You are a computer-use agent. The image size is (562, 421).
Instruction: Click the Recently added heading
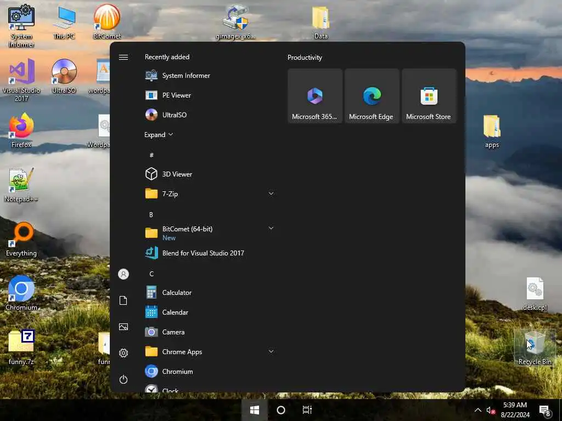click(x=167, y=57)
